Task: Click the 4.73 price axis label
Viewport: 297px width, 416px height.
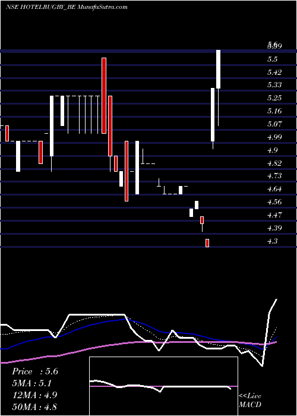Action: tap(274, 176)
